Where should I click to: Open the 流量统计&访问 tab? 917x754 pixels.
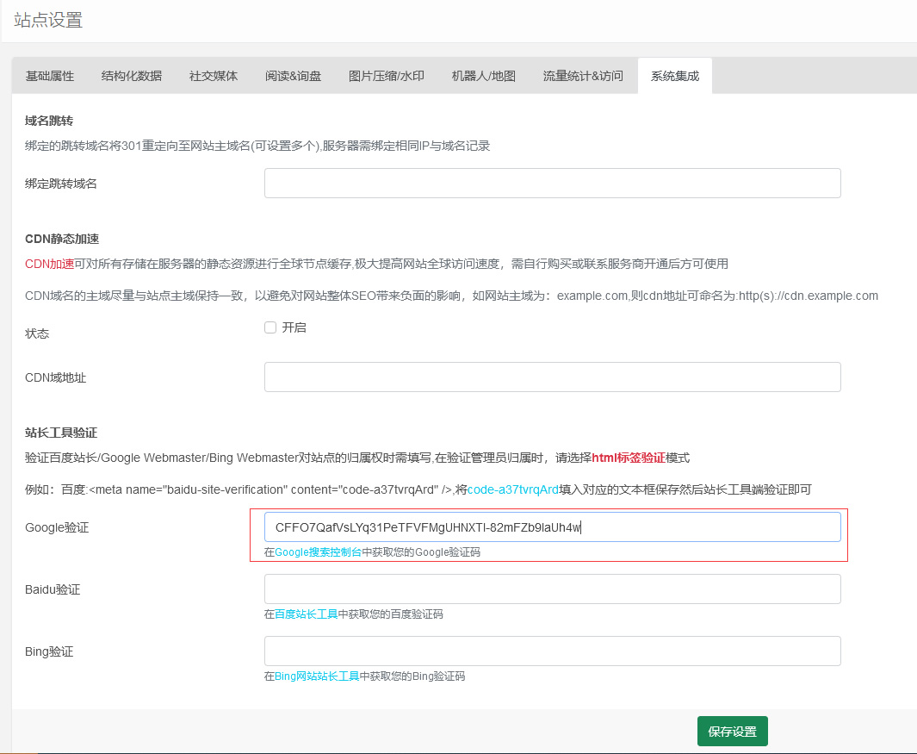pyautogui.click(x=583, y=76)
